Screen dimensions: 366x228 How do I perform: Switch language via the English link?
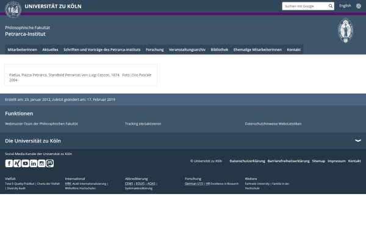point(345,5)
